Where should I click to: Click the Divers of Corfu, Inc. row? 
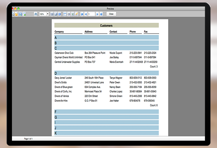64,91
